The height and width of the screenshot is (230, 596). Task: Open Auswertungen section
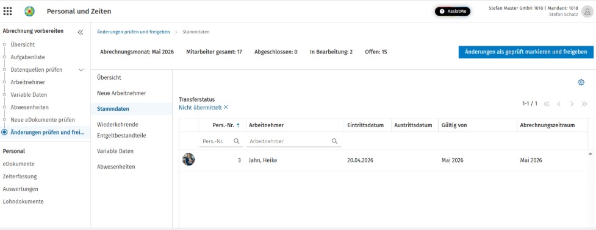pos(21,189)
